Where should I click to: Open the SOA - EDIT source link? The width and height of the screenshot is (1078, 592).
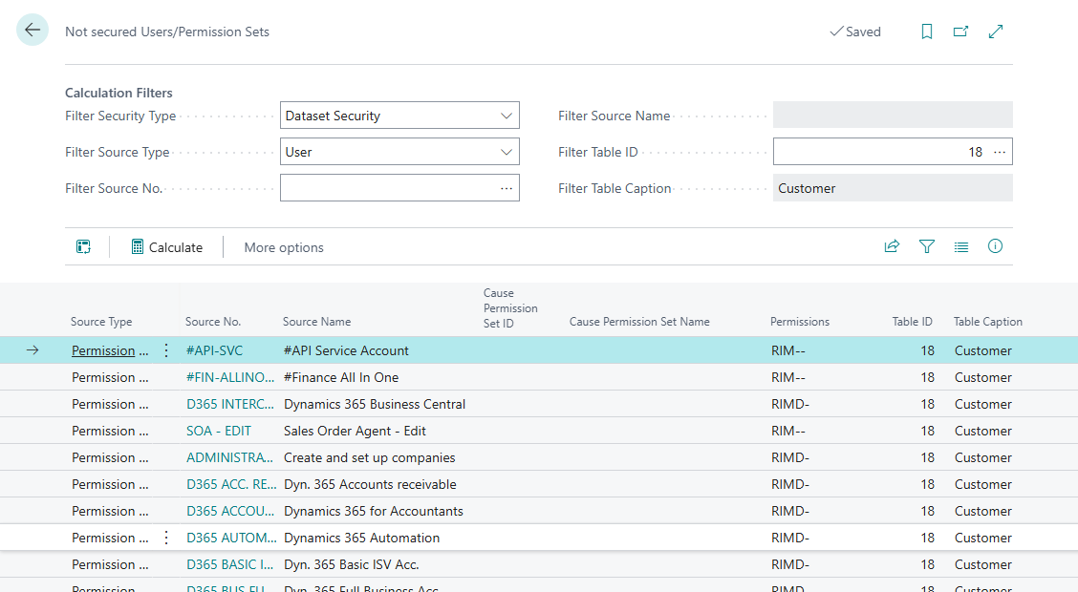219,431
